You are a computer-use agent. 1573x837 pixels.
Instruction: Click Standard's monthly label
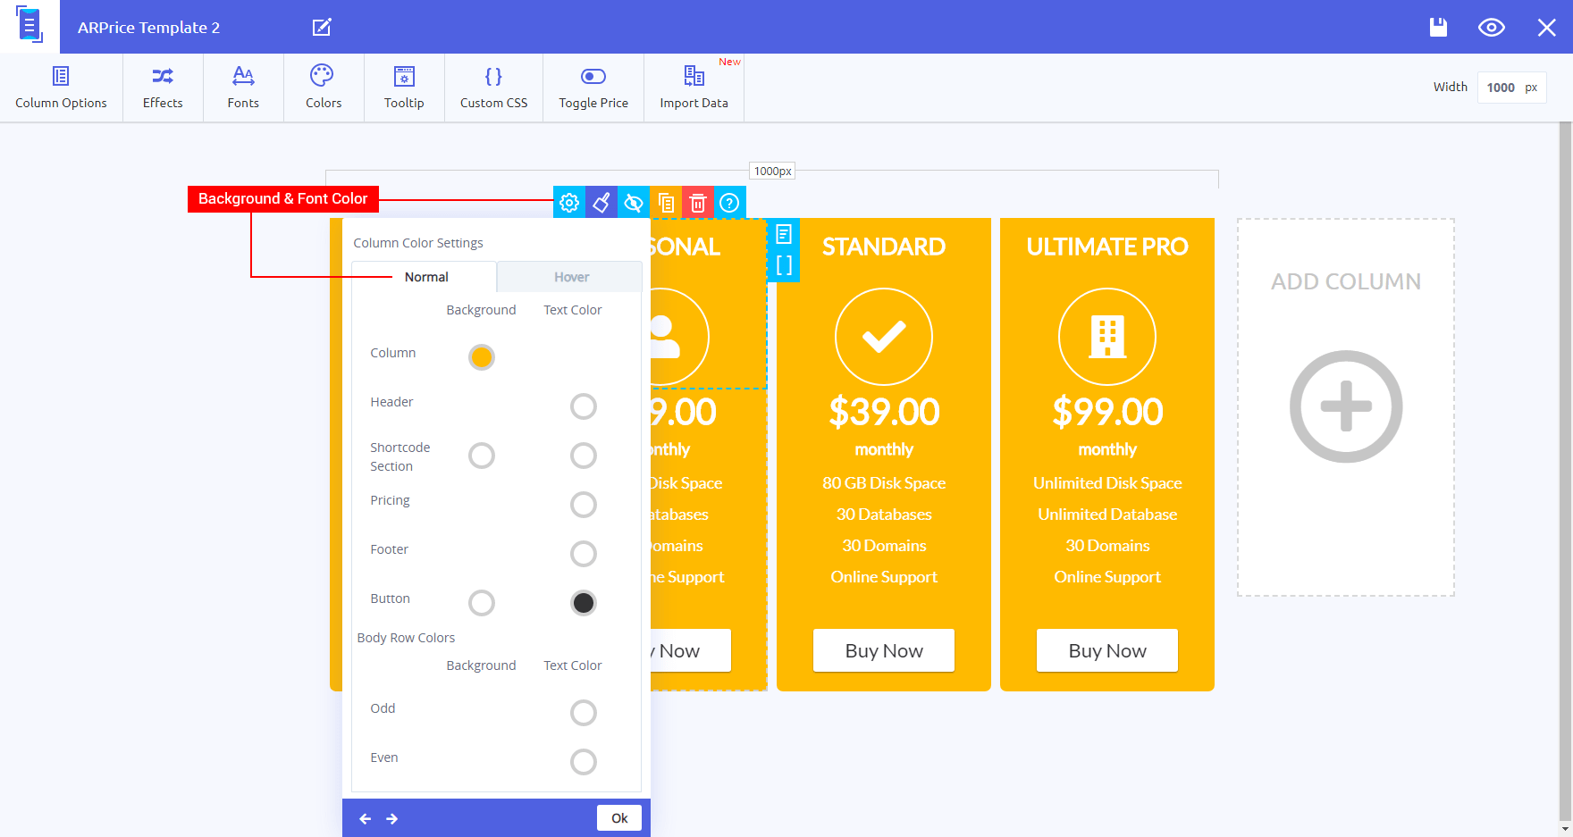884,449
